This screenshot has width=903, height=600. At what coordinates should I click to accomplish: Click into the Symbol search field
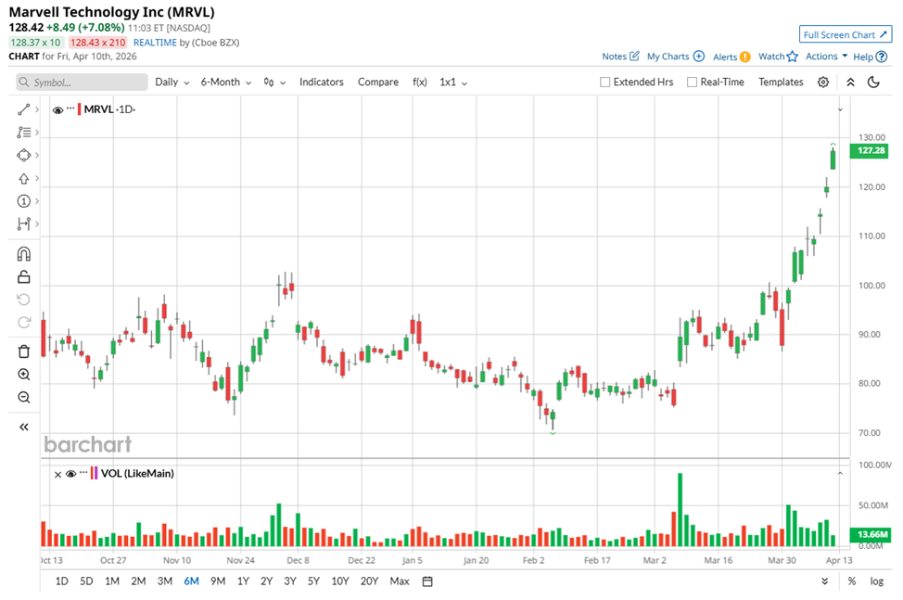(82, 83)
